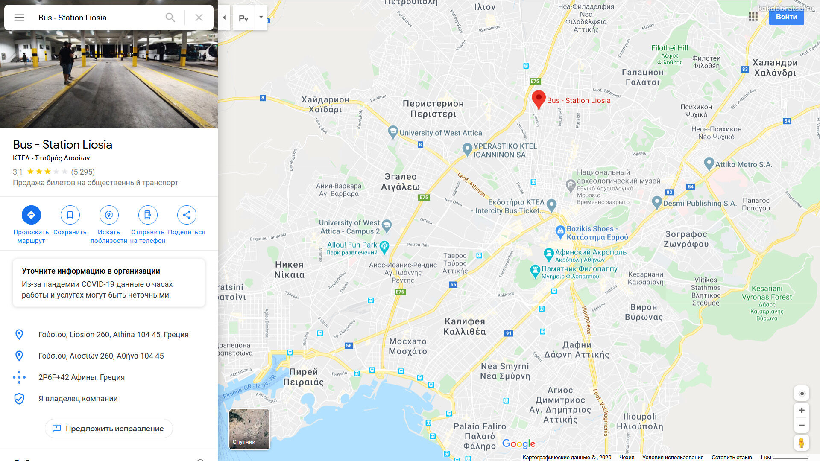Click Предложить исправление button
Image resolution: width=820 pixels, height=461 pixels.
pyautogui.click(x=109, y=428)
